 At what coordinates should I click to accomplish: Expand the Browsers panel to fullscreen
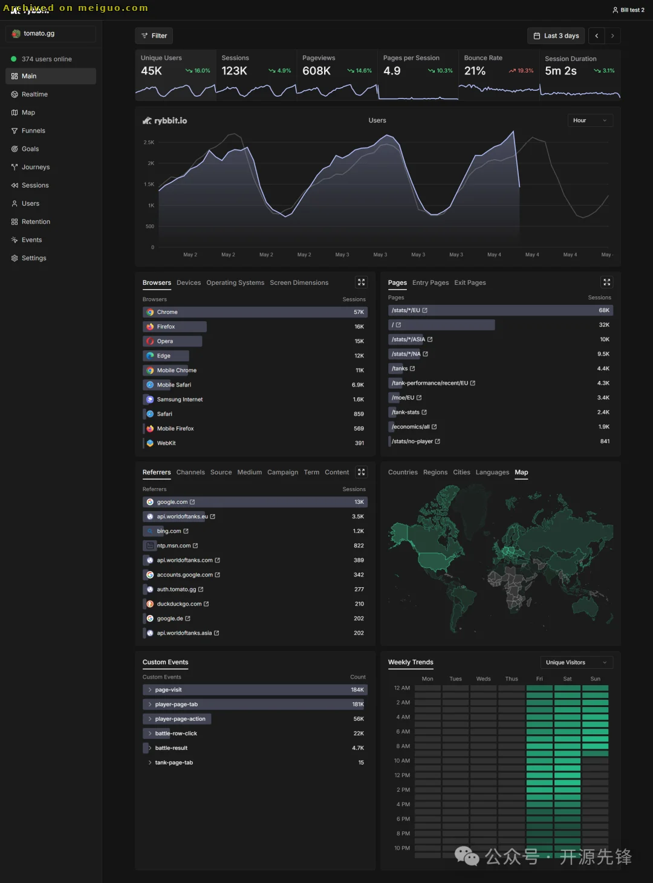[361, 282]
